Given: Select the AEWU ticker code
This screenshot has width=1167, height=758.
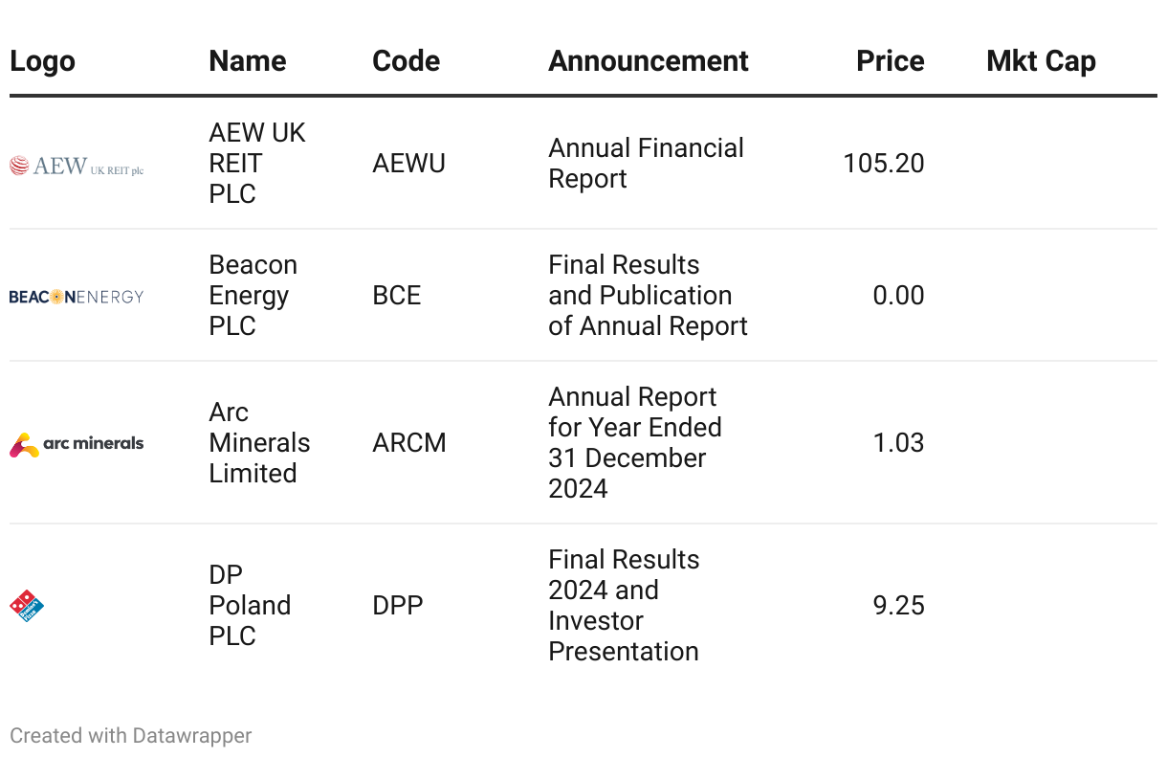Looking at the screenshot, I should (408, 164).
